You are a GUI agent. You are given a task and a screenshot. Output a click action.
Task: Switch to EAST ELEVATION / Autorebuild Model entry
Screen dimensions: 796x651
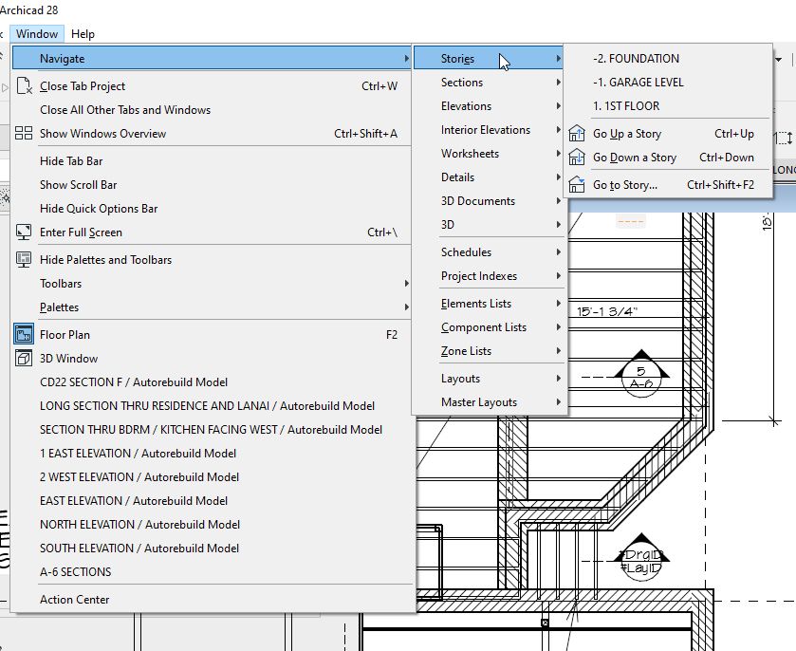point(212,501)
